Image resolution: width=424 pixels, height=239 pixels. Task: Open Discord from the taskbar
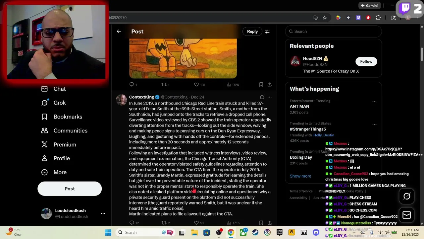pos(316,232)
